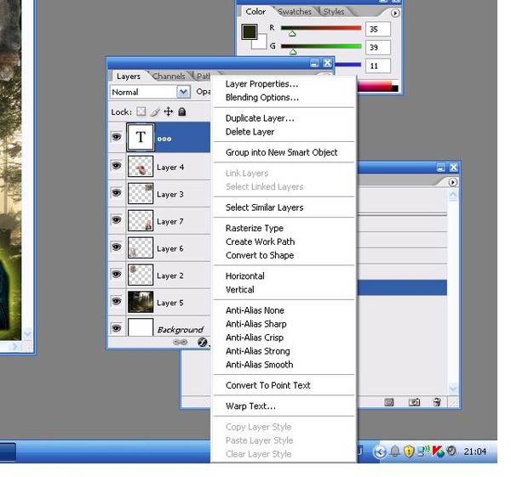
Task: Click the lock image pixels brush icon
Action: [x=155, y=112]
